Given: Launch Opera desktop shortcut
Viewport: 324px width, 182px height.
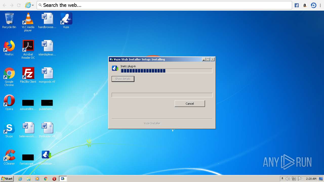Looking at the screenshot, I should (9, 103).
